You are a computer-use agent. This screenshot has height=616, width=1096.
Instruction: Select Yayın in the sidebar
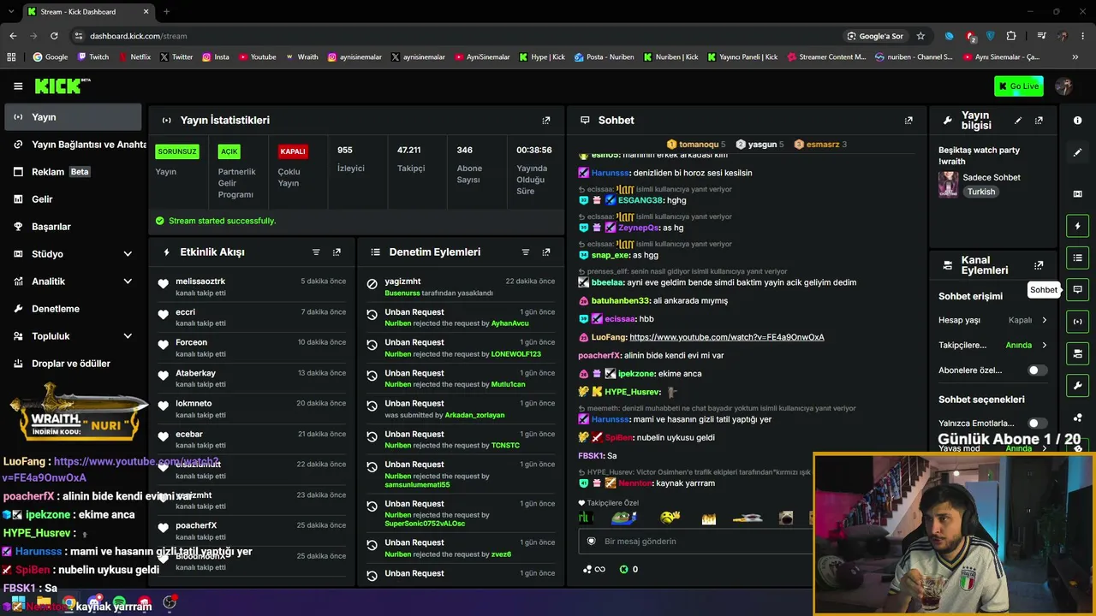(x=74, y=117)
